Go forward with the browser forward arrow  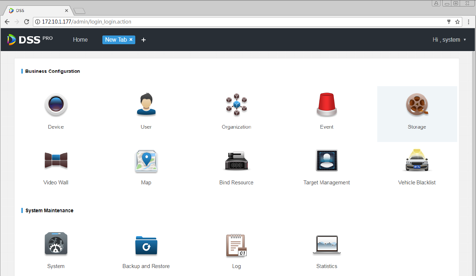pyautogui.click(x=17, y=22)
